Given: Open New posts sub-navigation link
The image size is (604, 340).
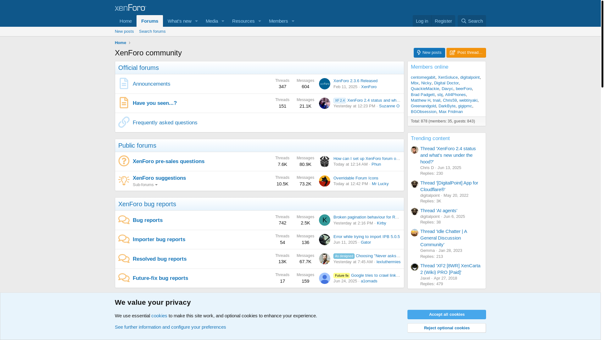Looking at the screenshot, I should point(124,31).
